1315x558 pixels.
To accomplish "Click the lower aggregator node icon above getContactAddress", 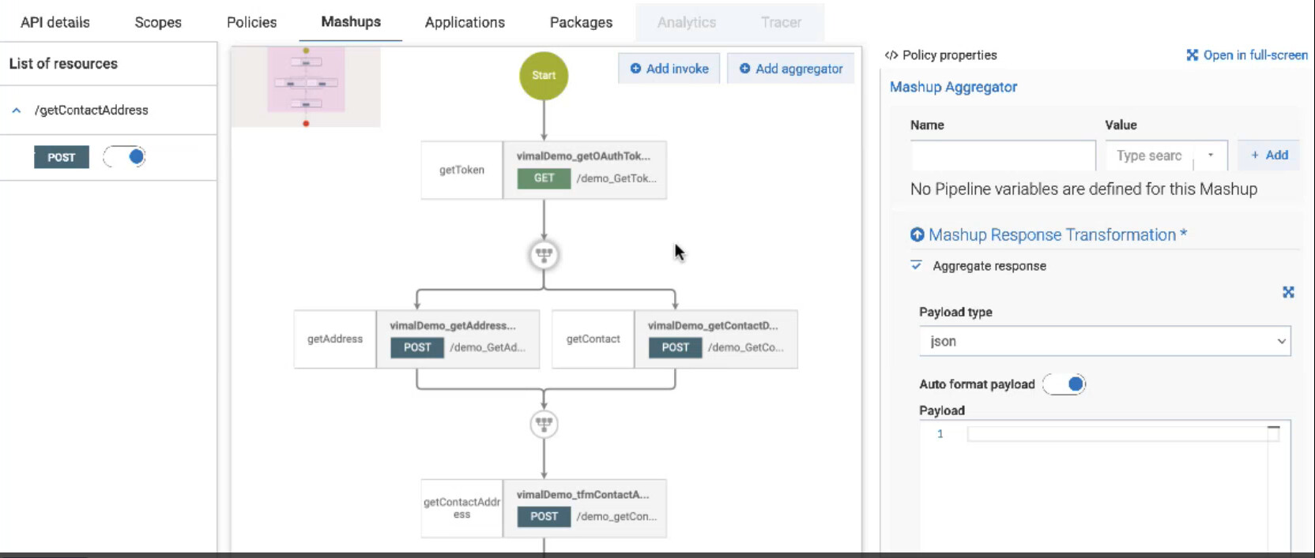I will [544, 424].
